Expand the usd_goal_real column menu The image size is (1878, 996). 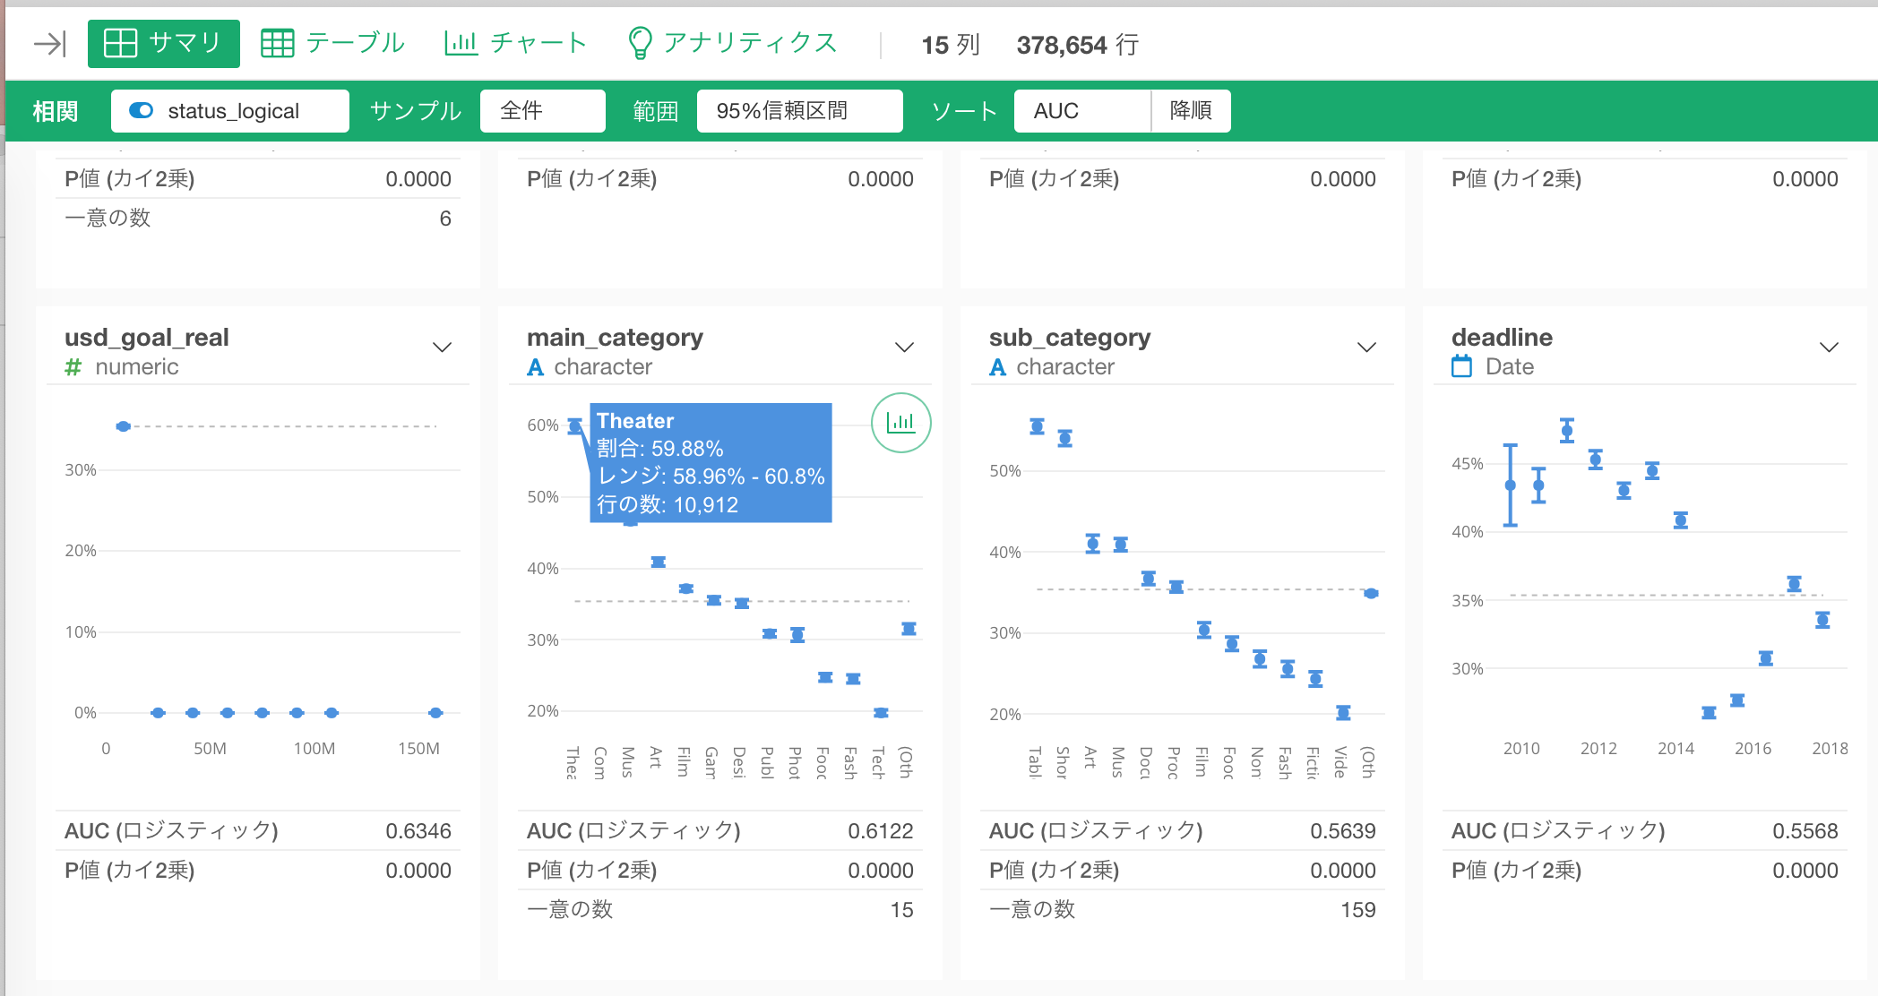click(442, 348)
